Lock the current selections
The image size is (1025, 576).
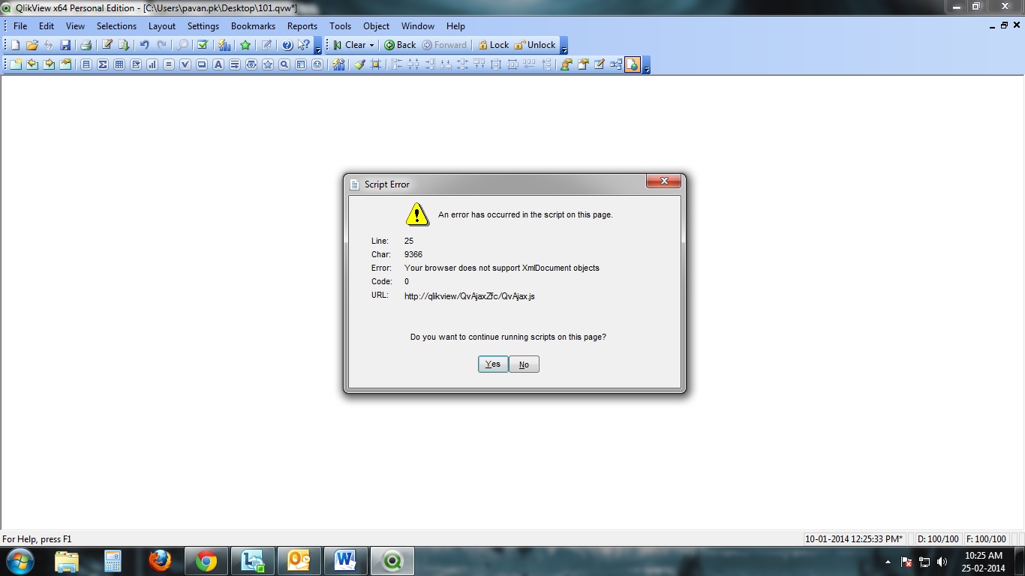(493, 45)
